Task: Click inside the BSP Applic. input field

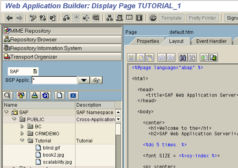Action: click(x=54, y=80)
